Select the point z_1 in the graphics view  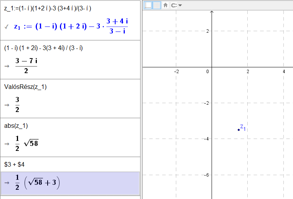[x=238, y=130]
